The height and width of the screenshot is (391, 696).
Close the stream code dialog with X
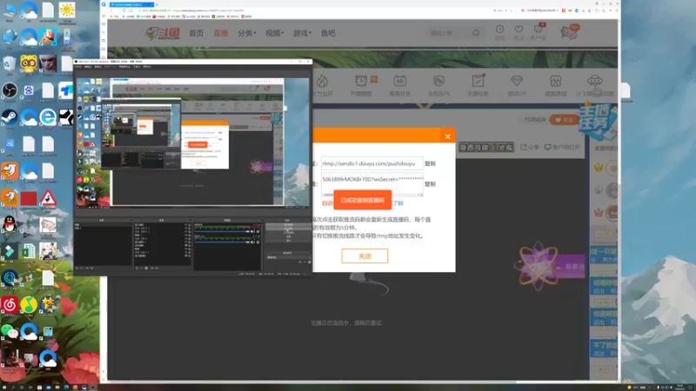(x=447, y=136)
